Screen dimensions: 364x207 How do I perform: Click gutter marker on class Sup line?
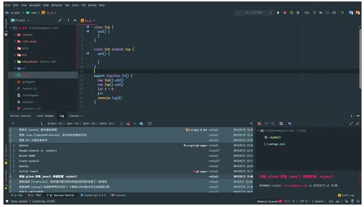point(87,27)
